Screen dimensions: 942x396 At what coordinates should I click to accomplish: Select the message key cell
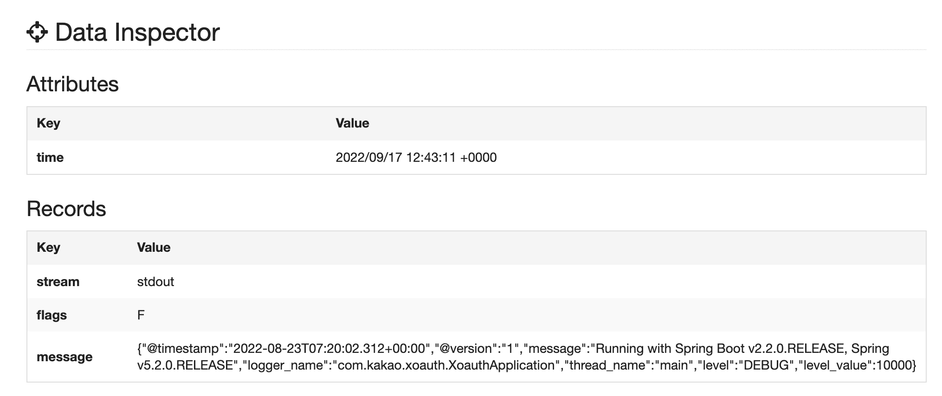pos(65,357)
